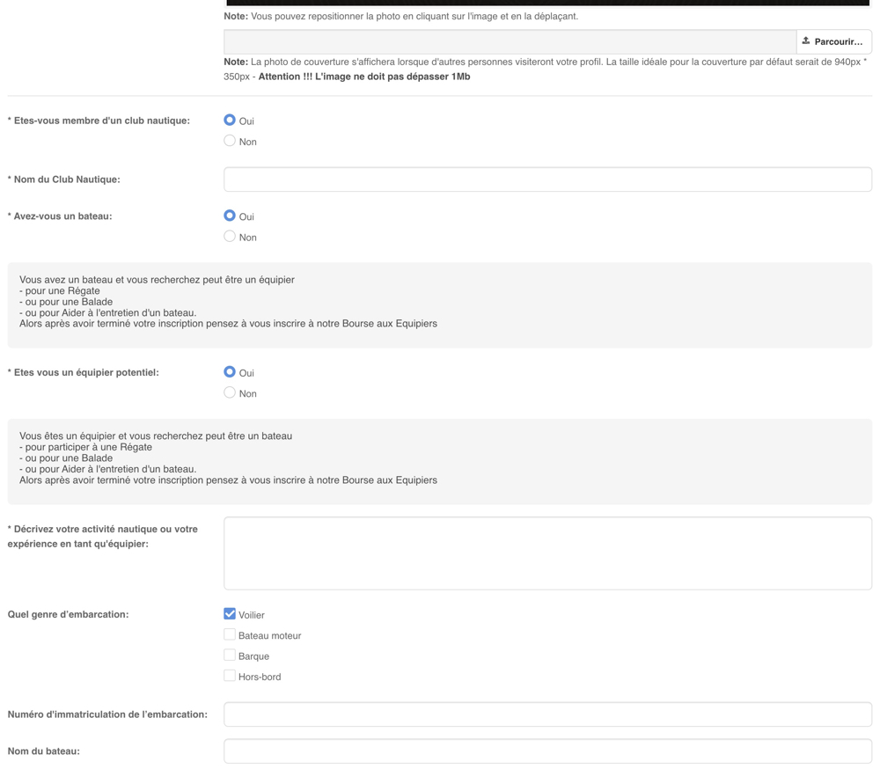Choose Oui for 'Avez-vous un bateau'
Viewport: 880px width, 769px height.
tap(230, 216)
